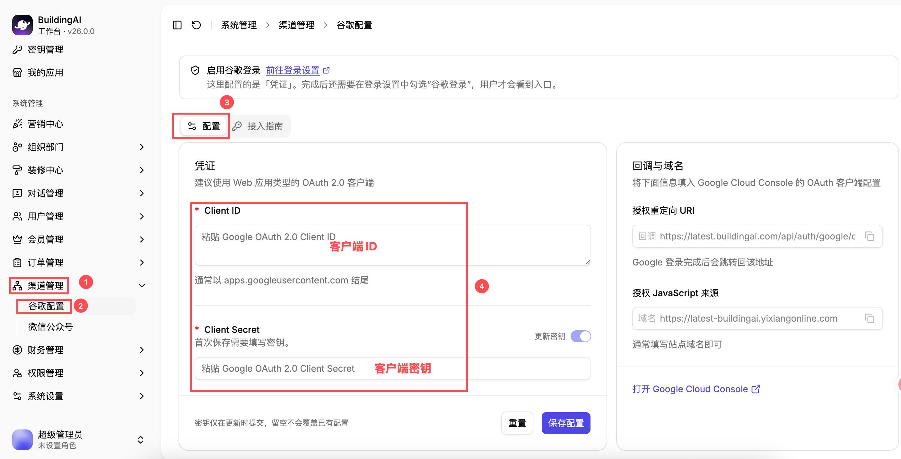Click the shield icon beside 启用谷歌登录
Screen dimensions: 901x459
[x=195, y=70]
